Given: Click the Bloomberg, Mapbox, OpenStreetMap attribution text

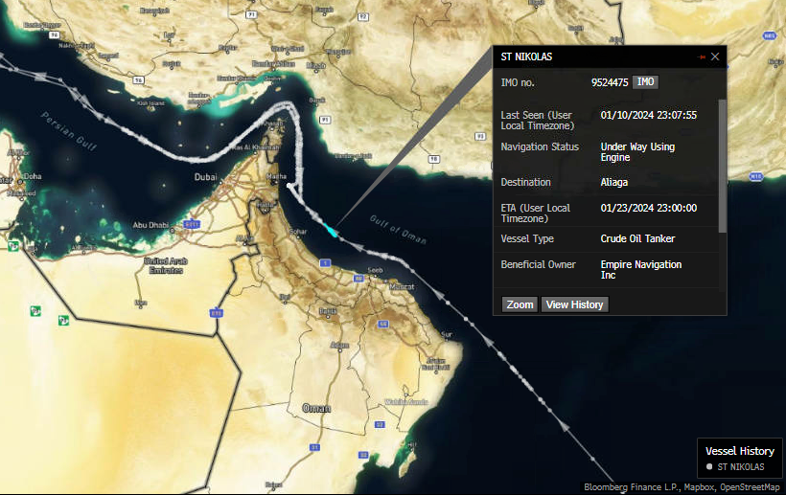Looking at the screenshot, I should pyautogui.click(x=682, y=486).
